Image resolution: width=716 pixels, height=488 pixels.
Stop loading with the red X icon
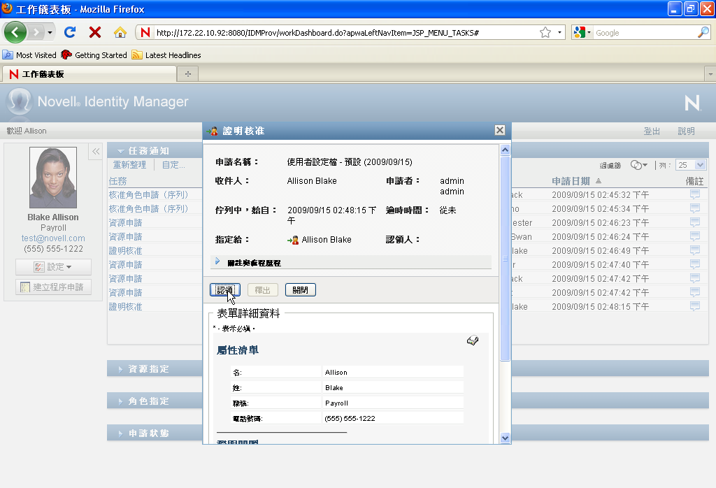click(x=95, y=32)
